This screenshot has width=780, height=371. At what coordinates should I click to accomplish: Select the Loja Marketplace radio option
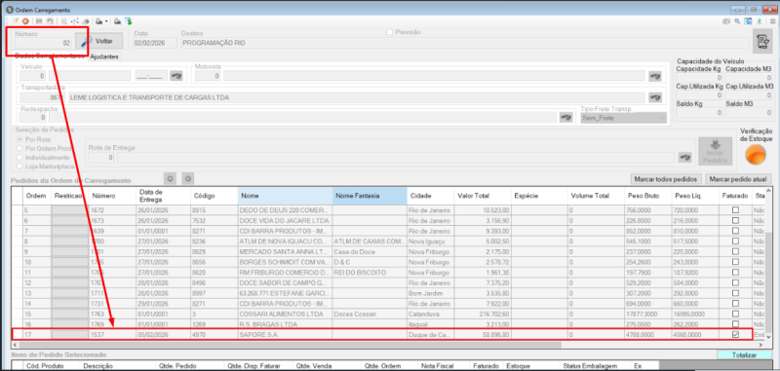[x=19, y=167]
